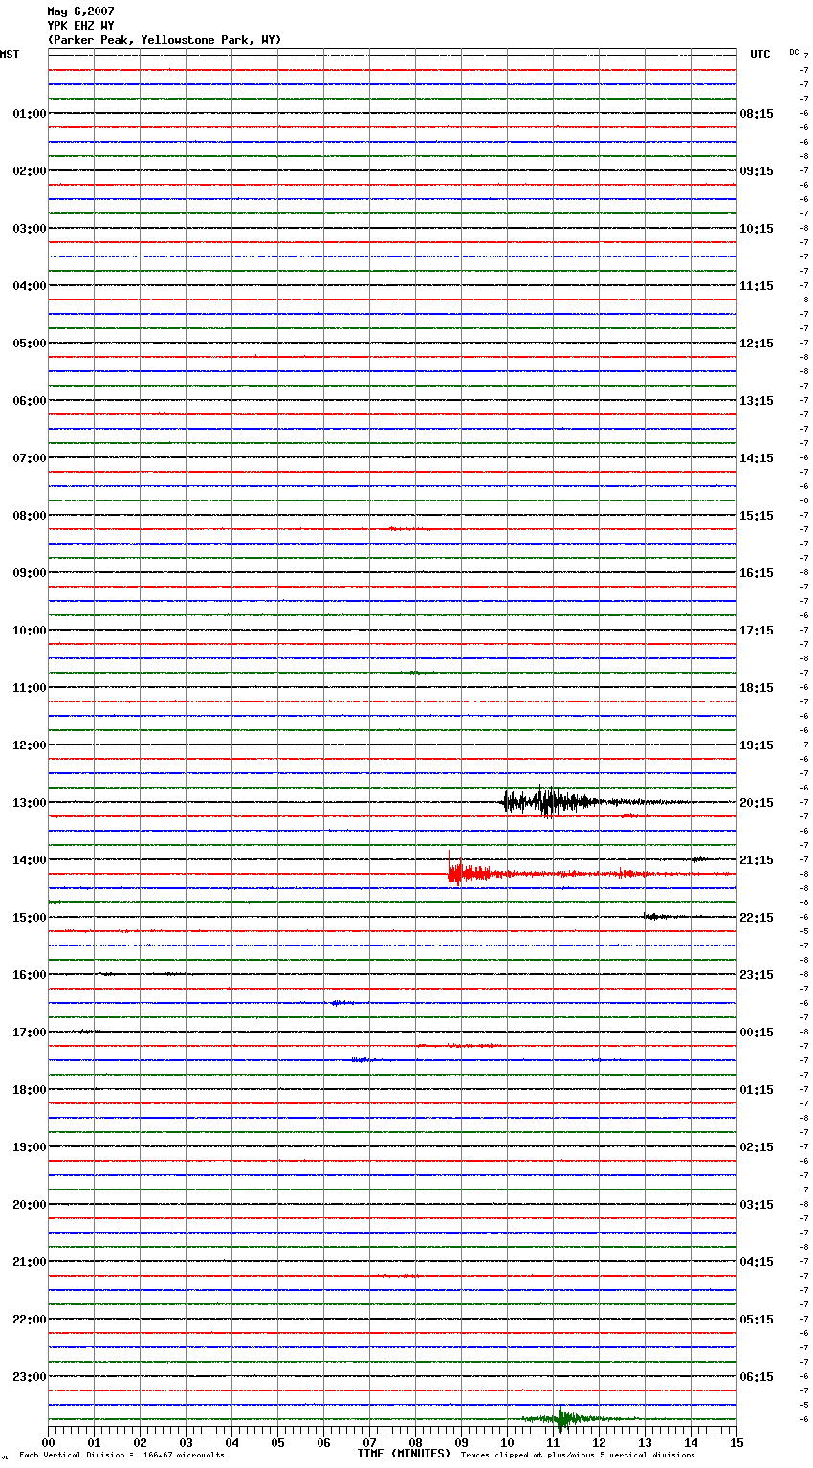The width and height of the screenshot is (813, 1468).
Task: Select the 16:00 MST time label
Action: pos(29,975)
